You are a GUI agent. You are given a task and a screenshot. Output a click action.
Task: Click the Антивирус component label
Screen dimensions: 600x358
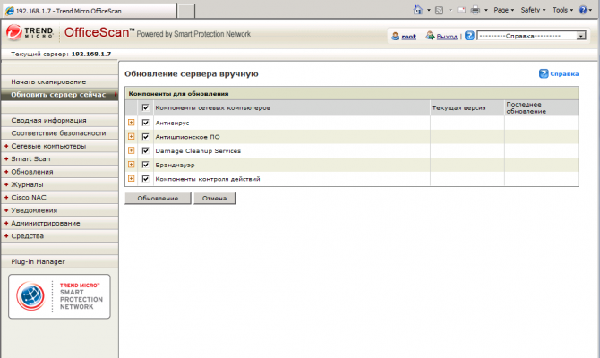[172, 123]
